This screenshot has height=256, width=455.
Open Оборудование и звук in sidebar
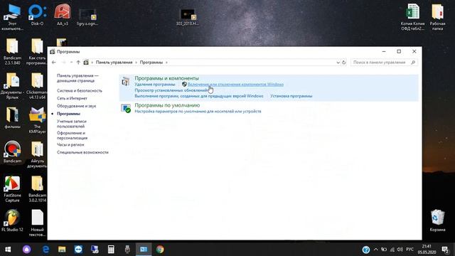pos(76,106)
